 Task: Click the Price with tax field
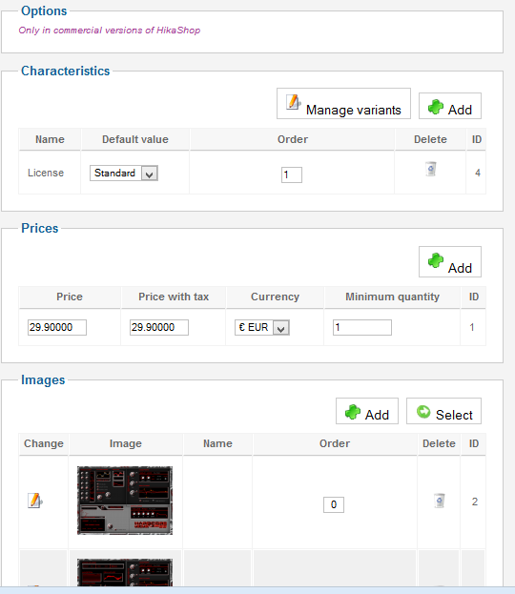158,327
